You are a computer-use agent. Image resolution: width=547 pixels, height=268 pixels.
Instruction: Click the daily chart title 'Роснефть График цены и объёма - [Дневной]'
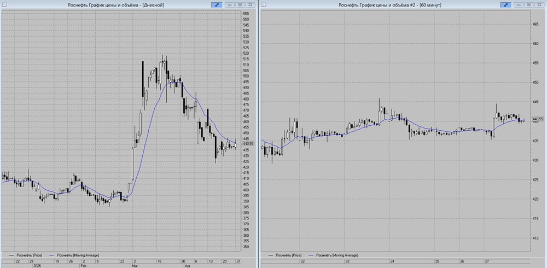117,5
